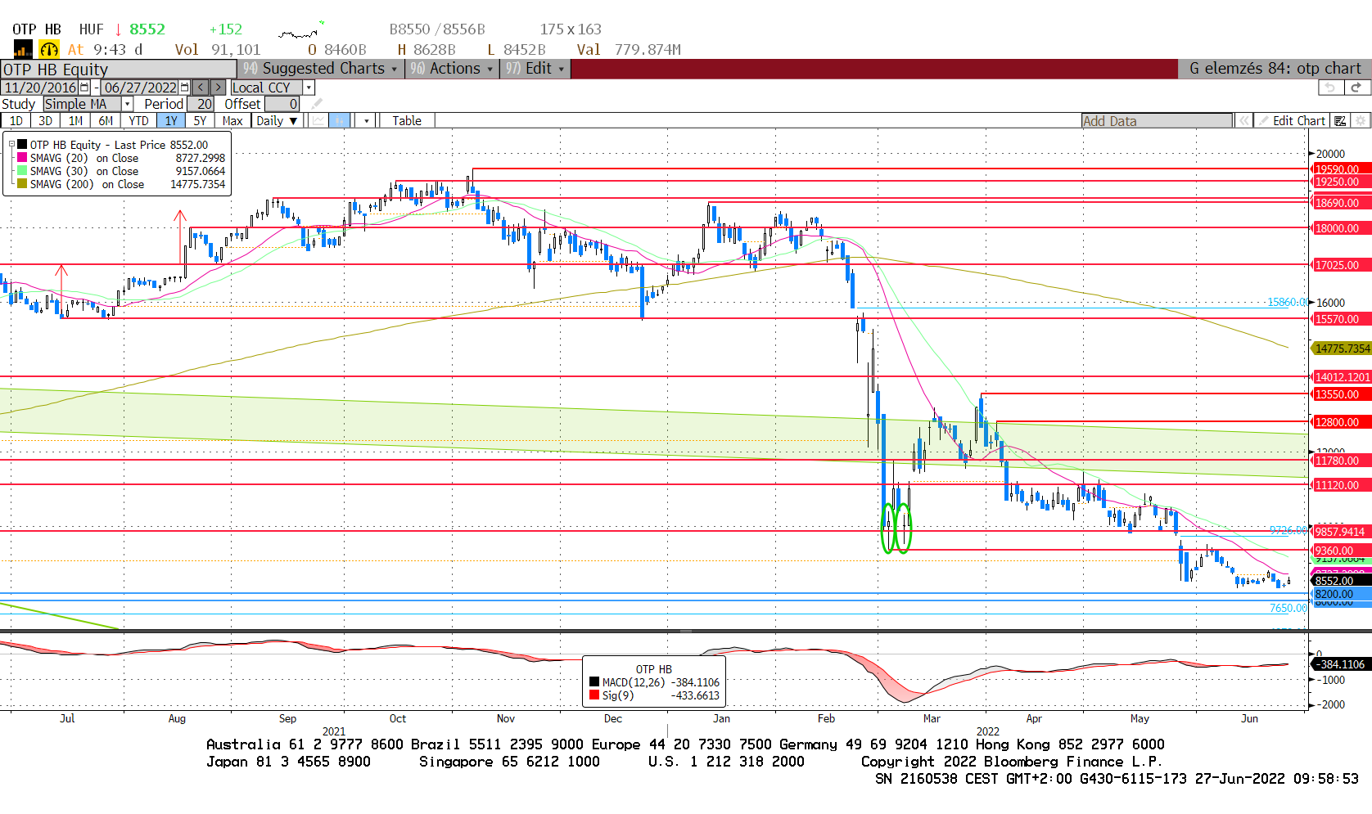Image resolution: width=1372 pixels, height=814 pixels.
Task: Click the magenta SMAVG (20) legend swatch
Action: (22, 157)
